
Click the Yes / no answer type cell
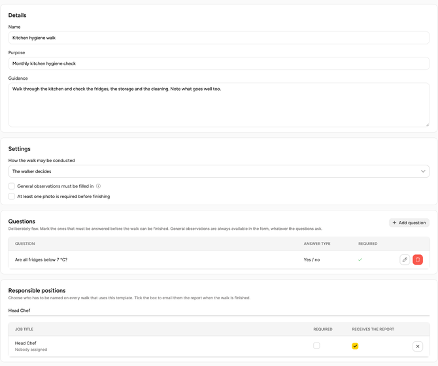click(x=311, y=259)
